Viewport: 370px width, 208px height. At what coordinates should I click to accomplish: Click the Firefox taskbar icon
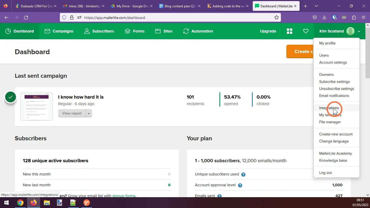(33, 203)
